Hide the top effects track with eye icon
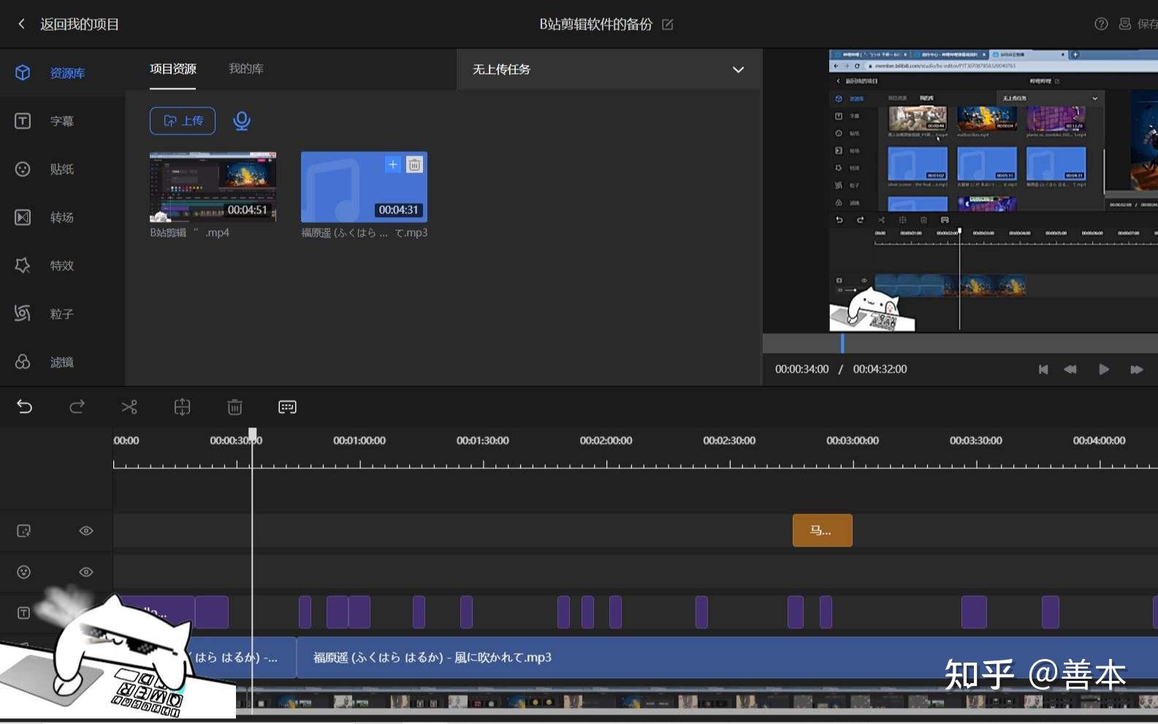 point(85,531)
